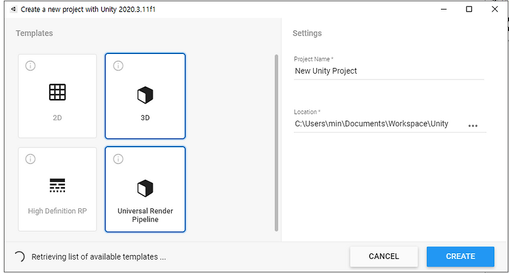Screen dimensions: 509x273
Task: Click the Project Name input field
Action: pos(388,71)
